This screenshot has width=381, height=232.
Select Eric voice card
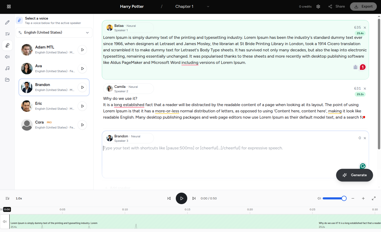(x=54, y=106)
